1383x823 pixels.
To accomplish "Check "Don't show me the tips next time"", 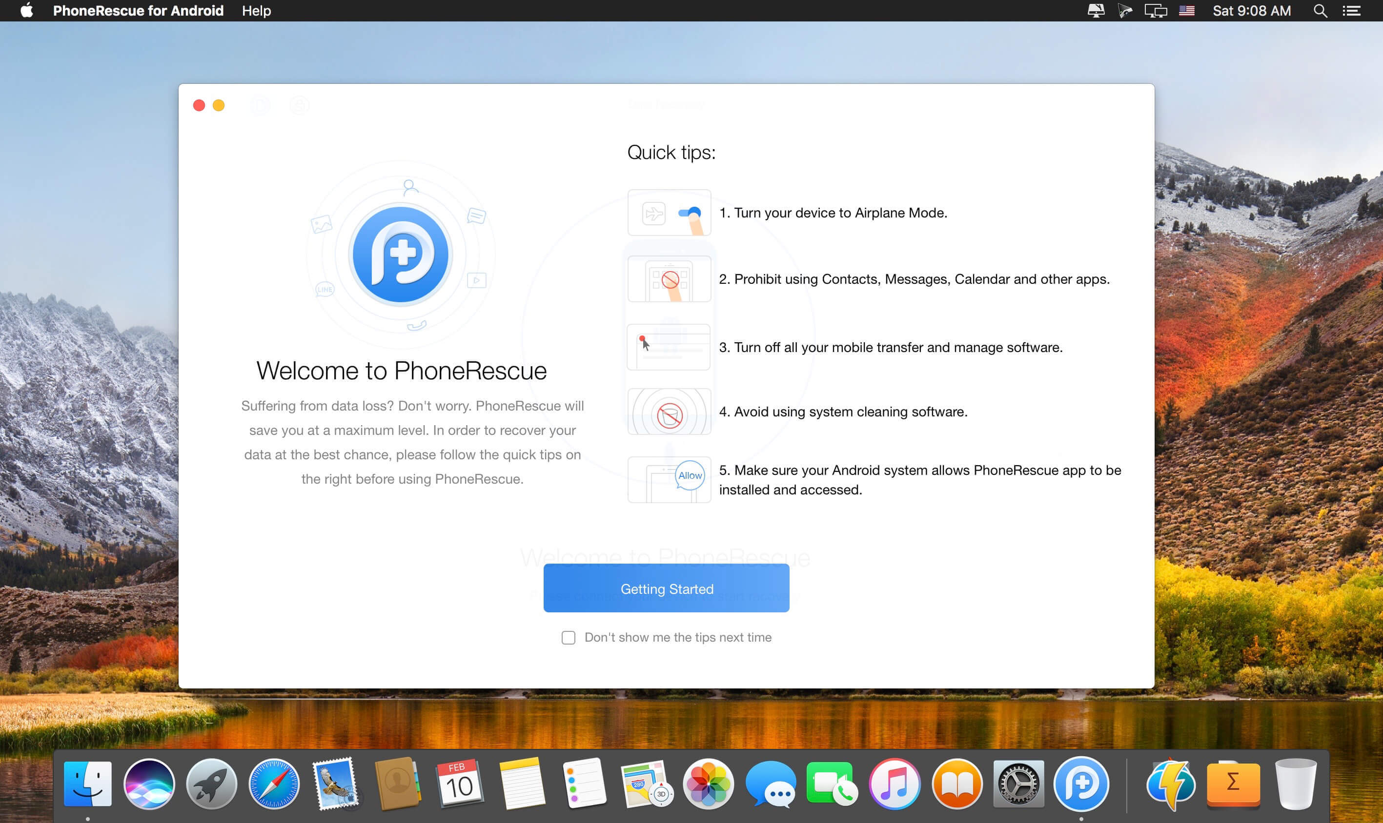I will [x=569, y=637].
